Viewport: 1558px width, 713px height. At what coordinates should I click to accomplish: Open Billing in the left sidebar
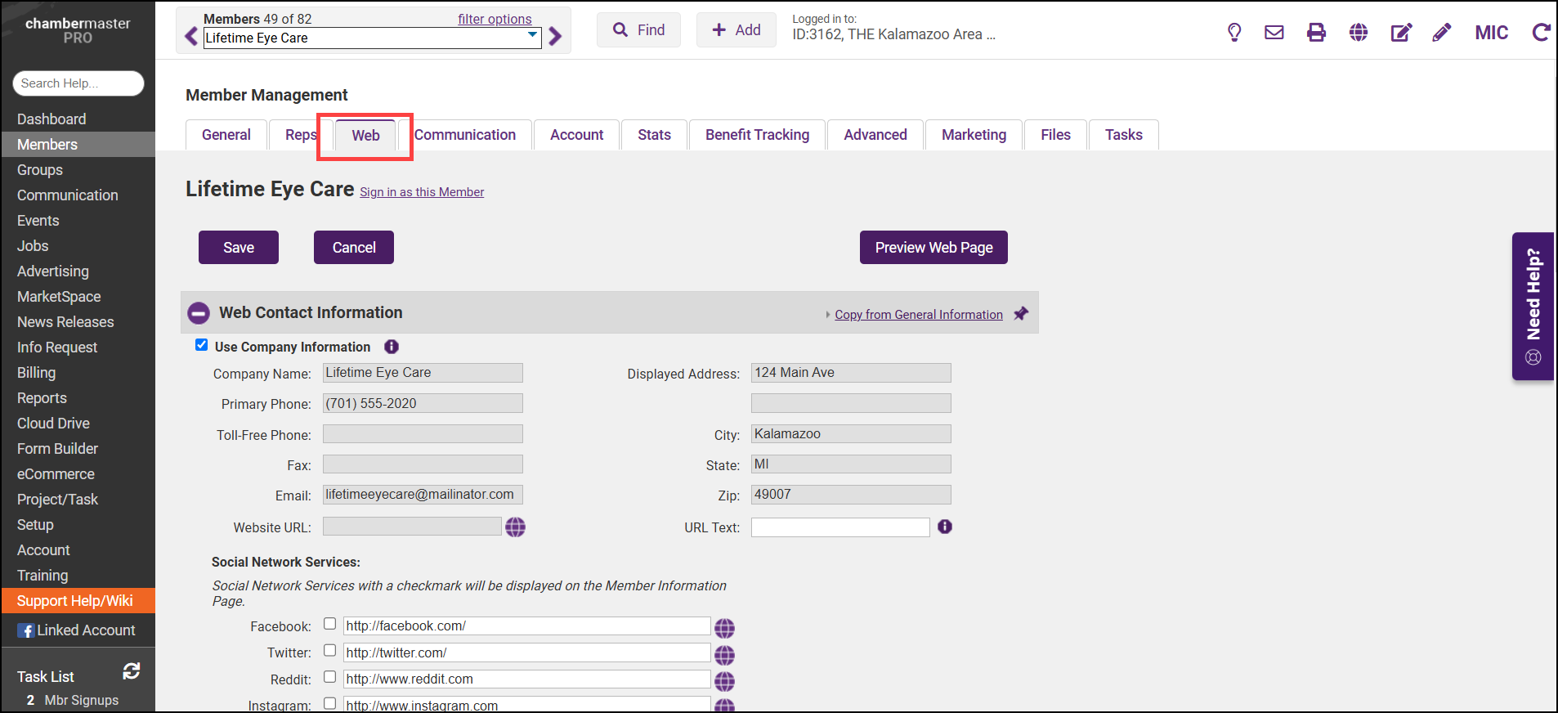click(x=37, y=373)
